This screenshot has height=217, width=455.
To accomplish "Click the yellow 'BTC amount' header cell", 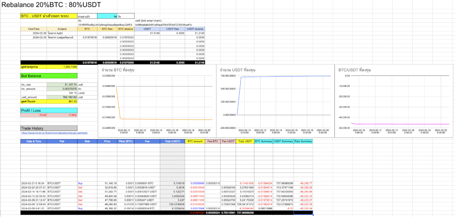I will 195,141.
